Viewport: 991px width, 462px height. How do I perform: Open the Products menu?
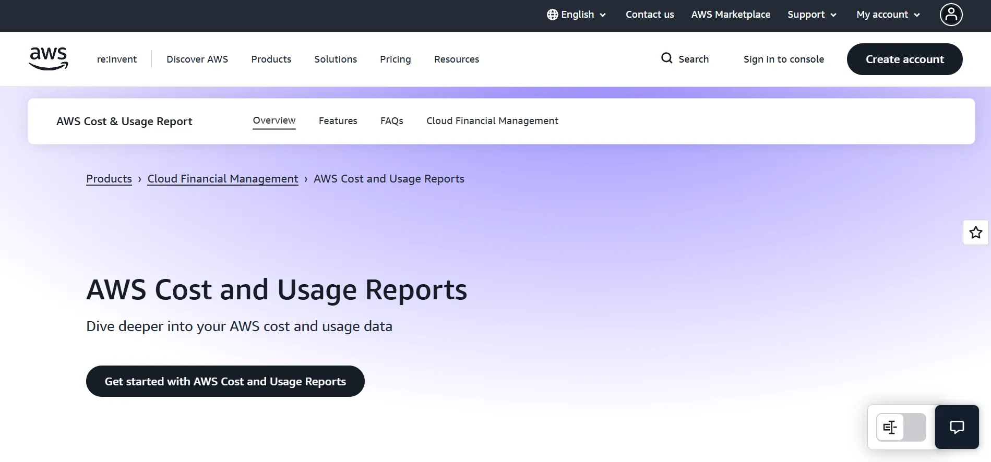(x=271, y=59)
